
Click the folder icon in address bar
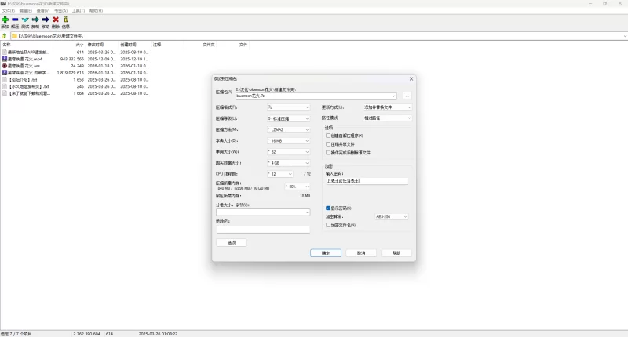(x=14, y=36)
